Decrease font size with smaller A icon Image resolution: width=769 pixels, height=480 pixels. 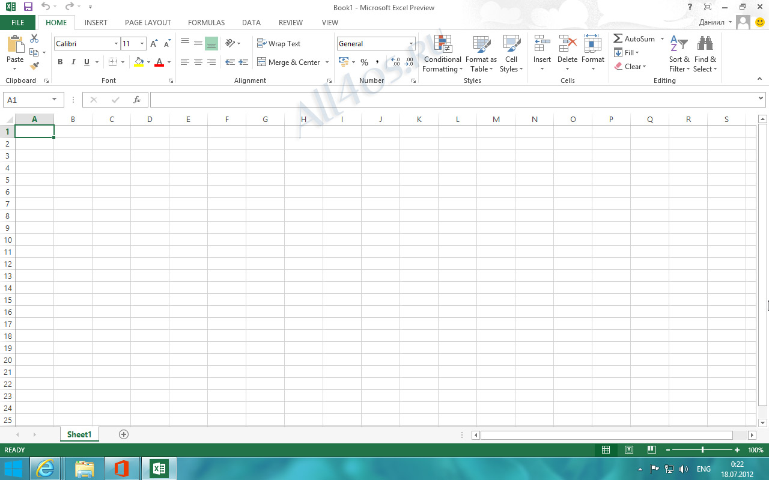pyautogui.click(x=167, y=43)
